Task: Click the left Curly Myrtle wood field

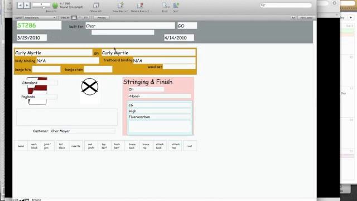Action: click(x=54, y=52)
